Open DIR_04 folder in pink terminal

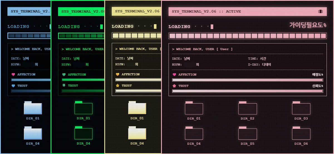pos(194,133)
